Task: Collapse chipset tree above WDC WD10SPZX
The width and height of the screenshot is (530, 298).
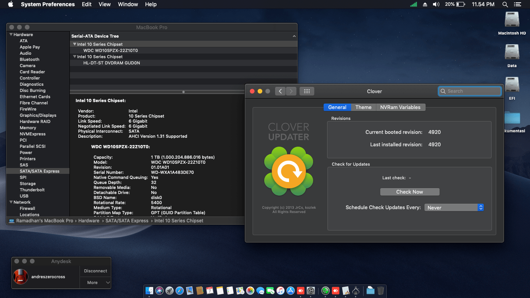Action: click(x=75, y=44)
